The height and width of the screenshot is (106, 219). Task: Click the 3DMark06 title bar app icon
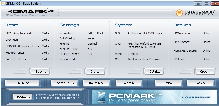click(x=3, y=3)
